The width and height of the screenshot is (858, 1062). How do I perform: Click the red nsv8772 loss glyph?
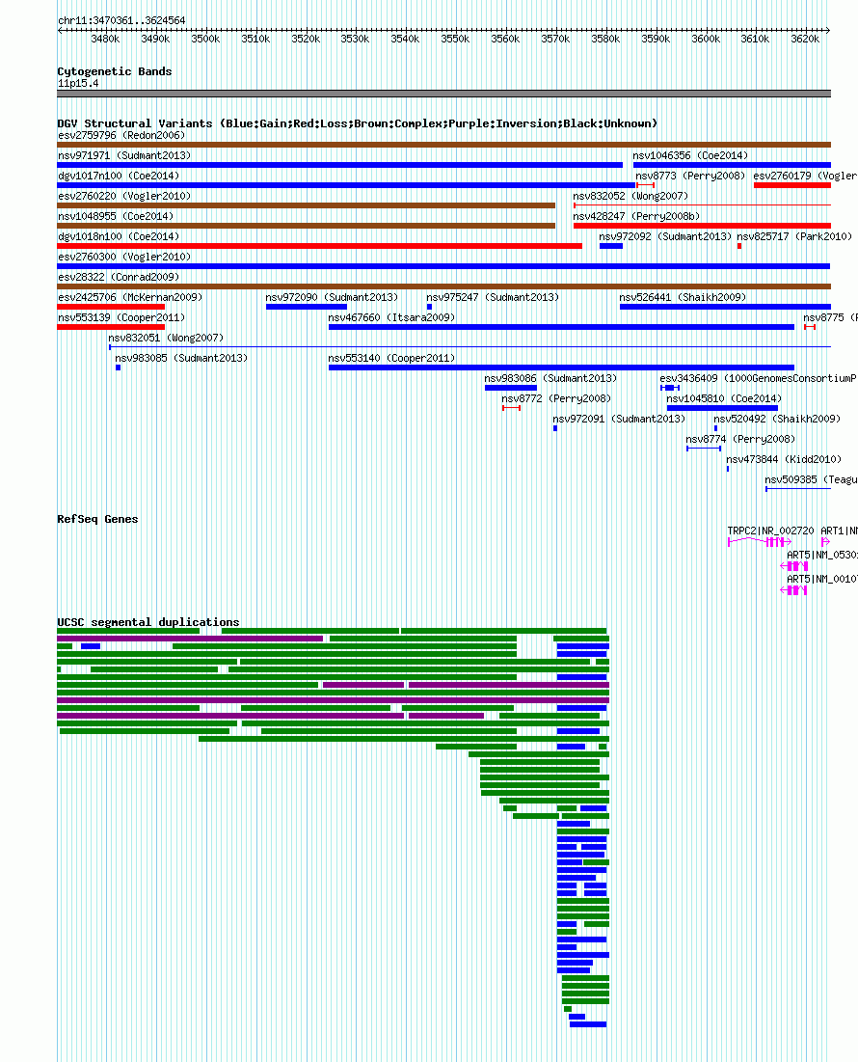512,408
